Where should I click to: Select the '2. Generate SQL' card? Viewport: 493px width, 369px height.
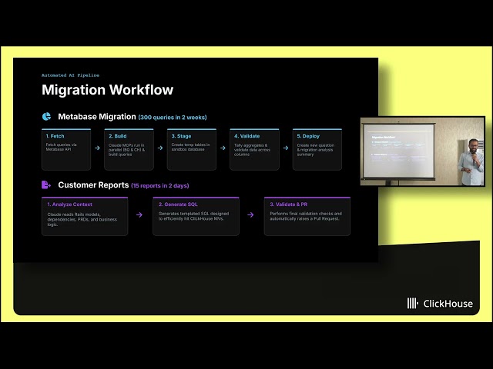point(196,216)
